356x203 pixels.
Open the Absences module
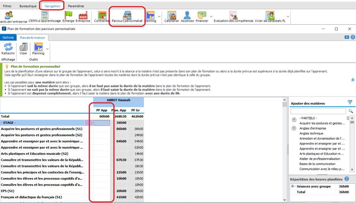(187, 16)
